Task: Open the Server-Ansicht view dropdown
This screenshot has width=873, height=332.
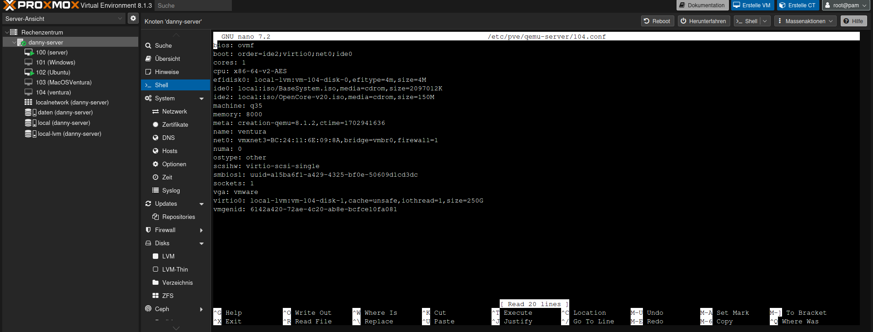Action: 64,19
